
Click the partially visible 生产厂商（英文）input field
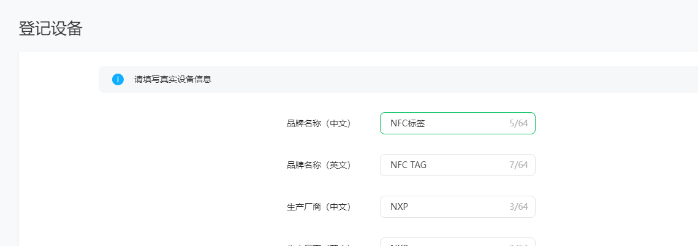click(x=458, y=242)
